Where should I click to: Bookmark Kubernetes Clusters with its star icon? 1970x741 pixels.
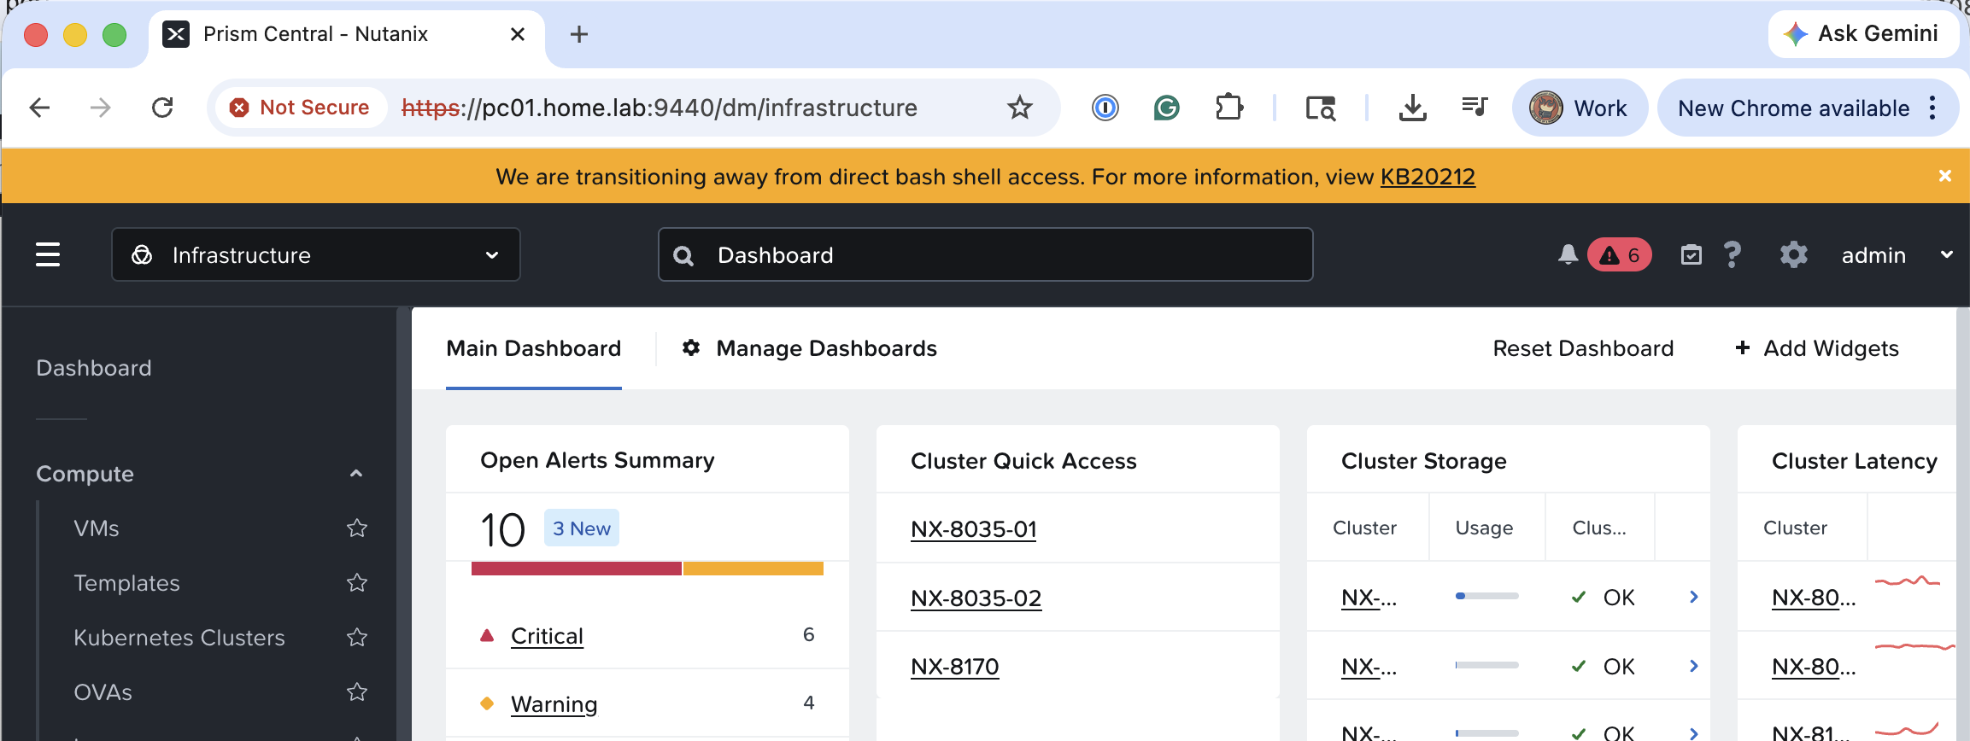pyautogui.click(x=357, y=638)
